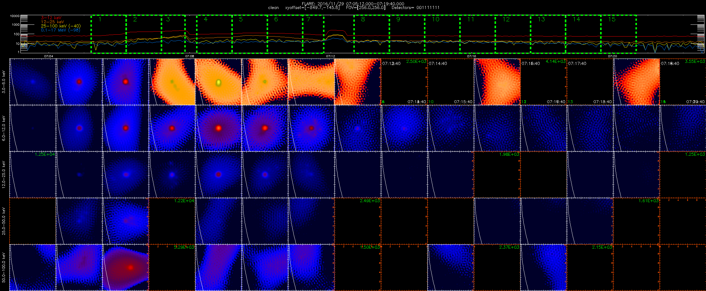Open 3.0-6.0 keV image with yellow-green core
Viewport: 706px width, 291px height.
click(219, 82)
